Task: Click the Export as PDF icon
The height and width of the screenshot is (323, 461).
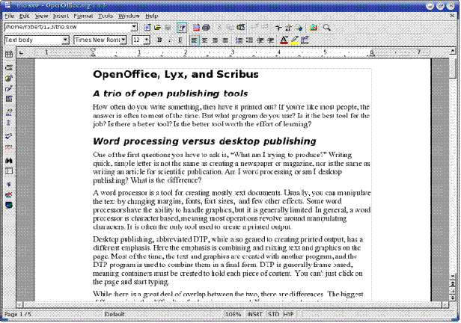Action: pos(196,28)
